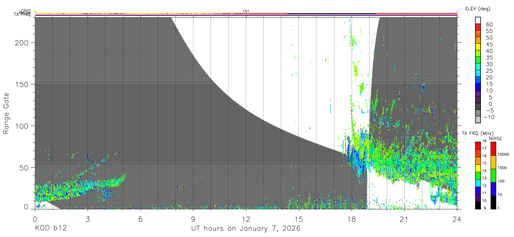Click the '20' value on the ELEV scale
This screenshot has height=237, width=514.
point(489,78)
